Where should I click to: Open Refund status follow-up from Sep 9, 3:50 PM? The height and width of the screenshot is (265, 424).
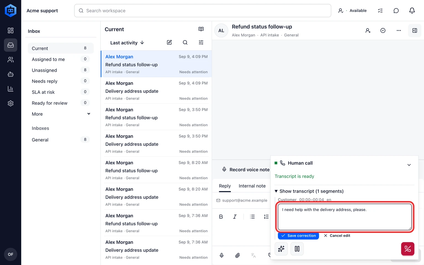[157, 117]
